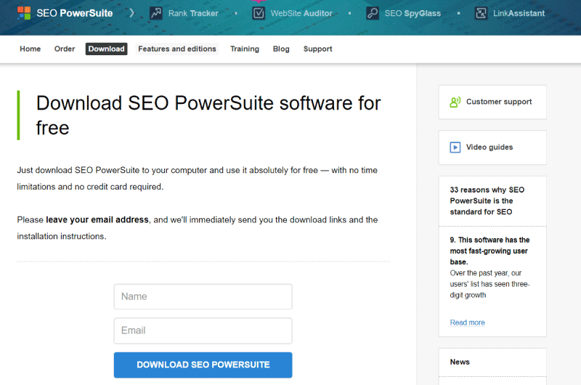Click the chevron arrow after SEO PowerSuite

pyautogui.click(x=132, y=13)
